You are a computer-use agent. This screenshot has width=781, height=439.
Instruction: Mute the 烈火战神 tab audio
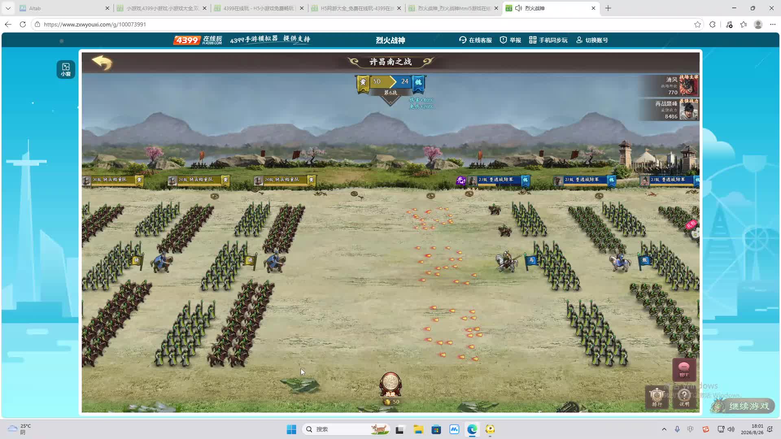point(519,8)
